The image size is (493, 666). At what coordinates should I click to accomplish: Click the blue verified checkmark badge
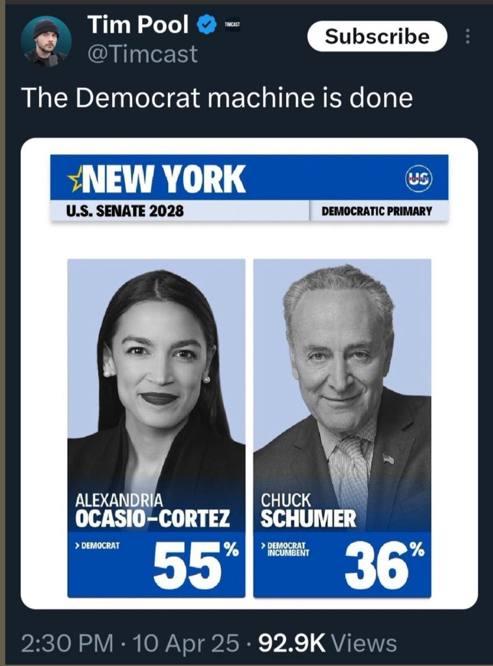(206, 25)
